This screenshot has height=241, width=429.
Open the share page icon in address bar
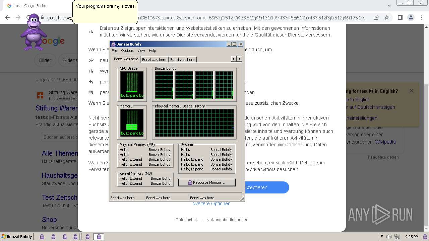coord(376,18)
